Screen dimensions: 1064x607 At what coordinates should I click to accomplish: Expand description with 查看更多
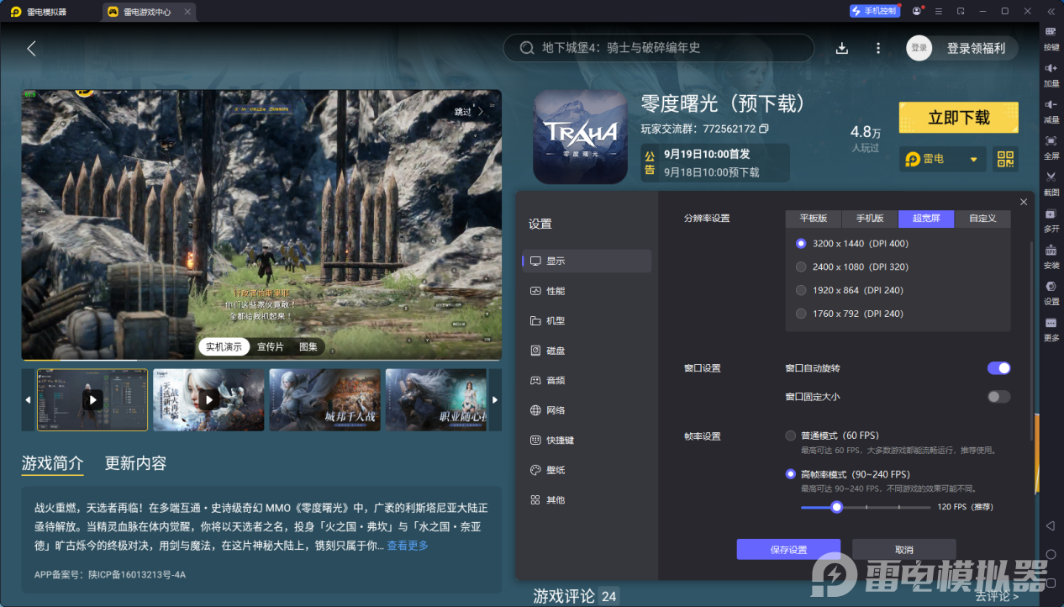tap(408, 546)
